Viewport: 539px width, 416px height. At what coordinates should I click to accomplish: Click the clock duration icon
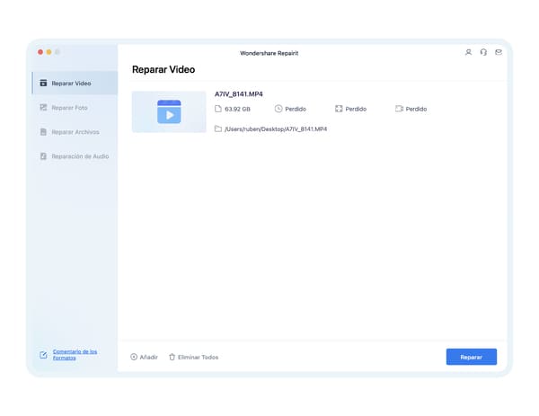(x=278, y=109)
